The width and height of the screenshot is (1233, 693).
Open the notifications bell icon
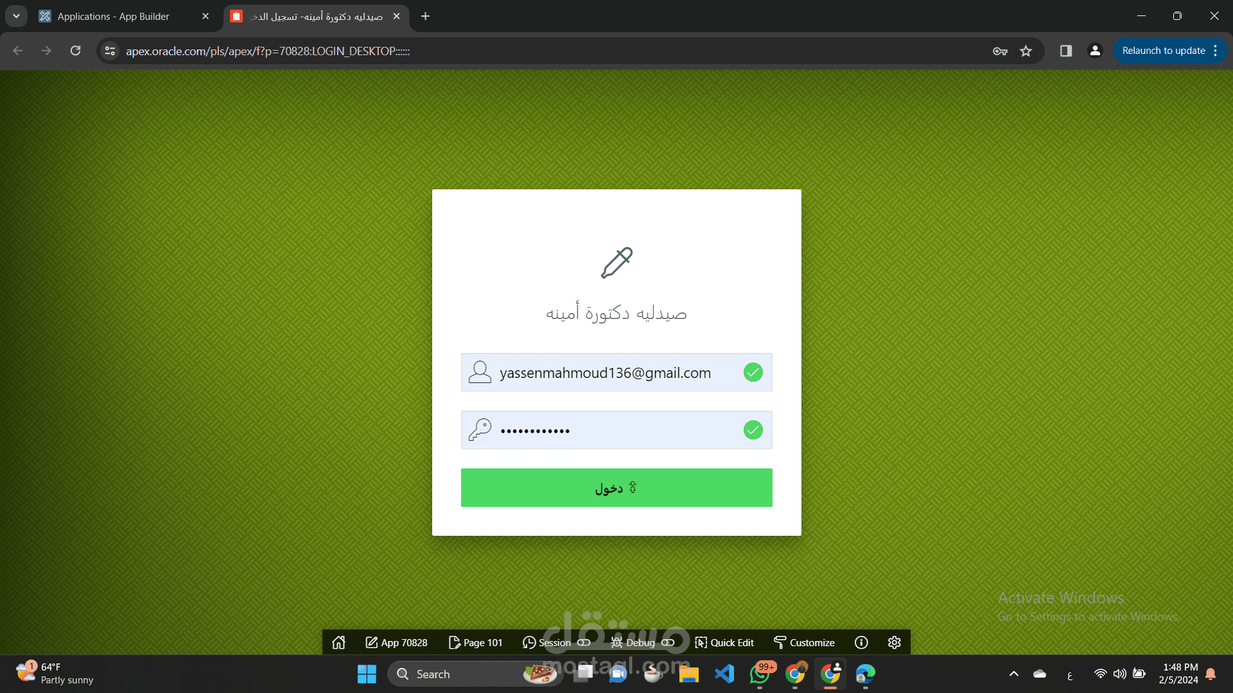click(x=1211, y=674)
